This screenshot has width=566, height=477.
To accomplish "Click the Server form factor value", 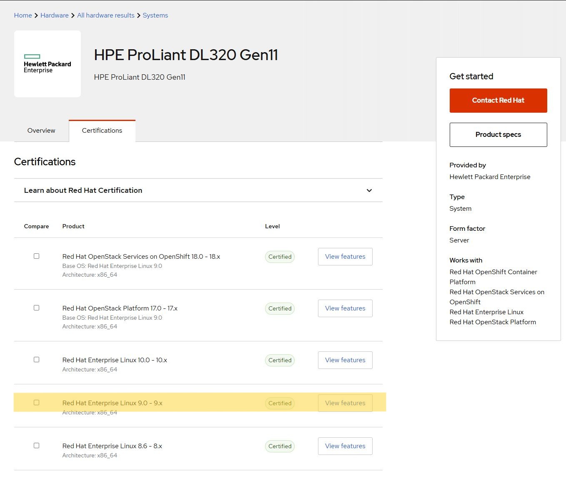I will [459, 240].
